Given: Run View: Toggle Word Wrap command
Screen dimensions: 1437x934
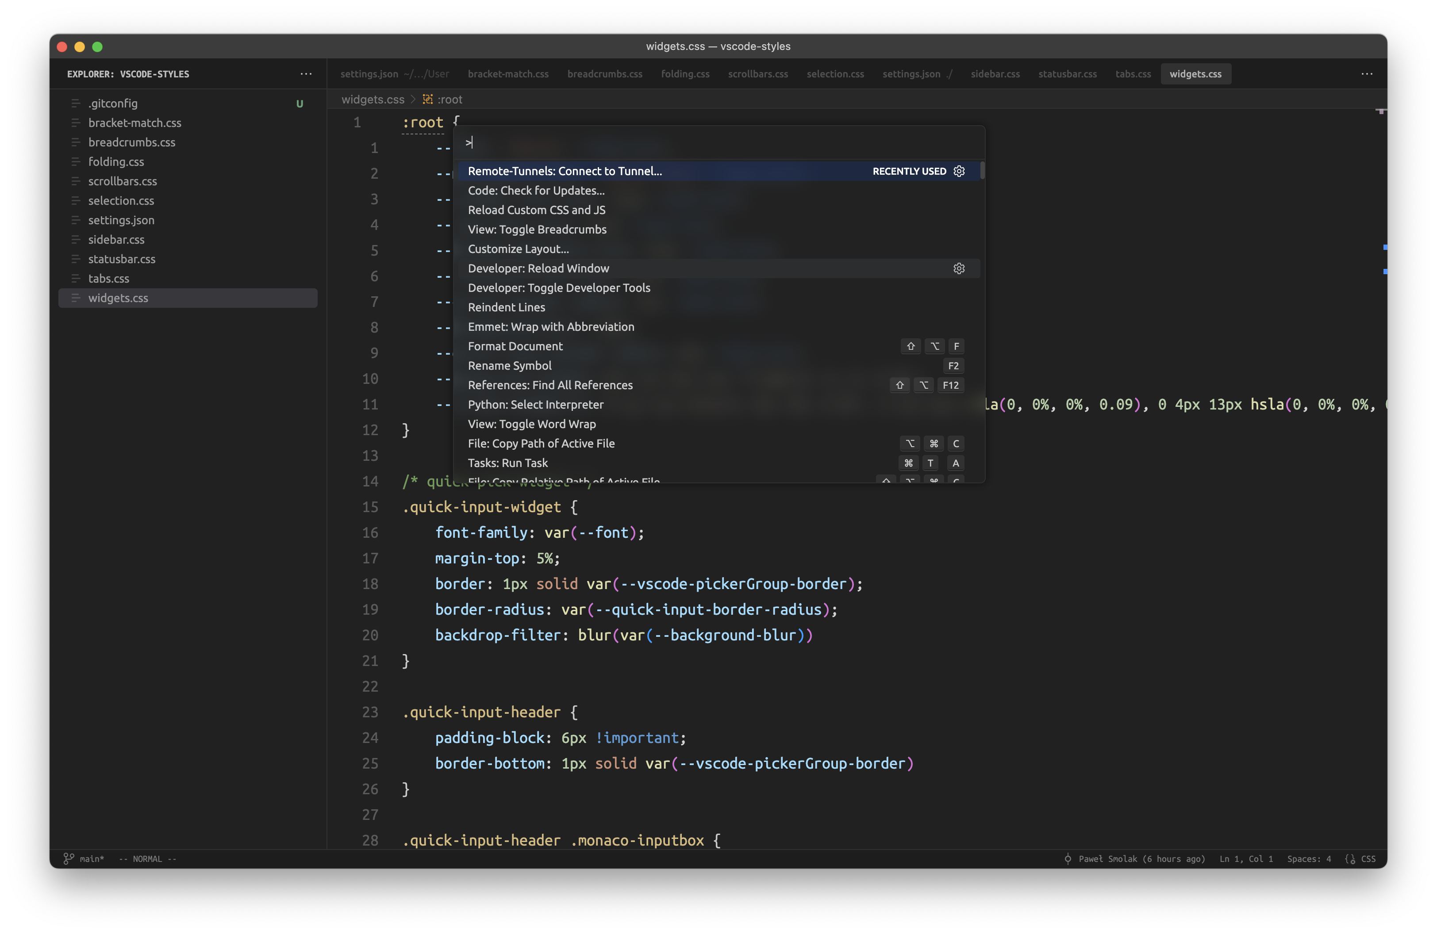Looking at the screenshot, I should click(x=531, y=424).
